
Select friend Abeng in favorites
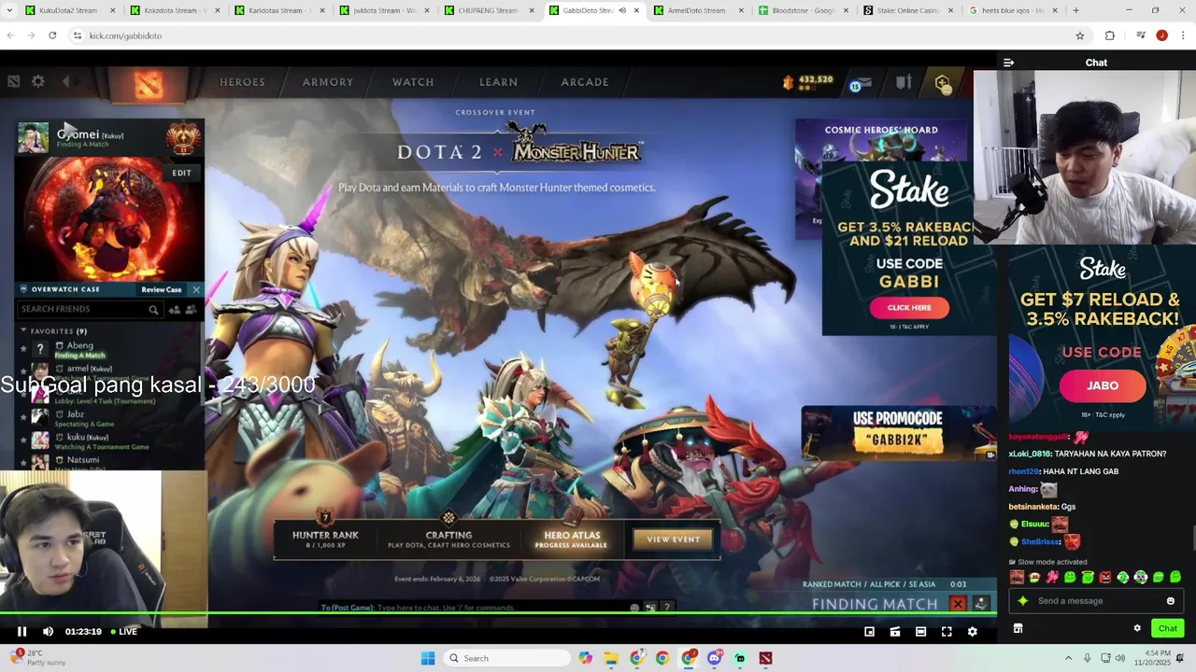79,345
